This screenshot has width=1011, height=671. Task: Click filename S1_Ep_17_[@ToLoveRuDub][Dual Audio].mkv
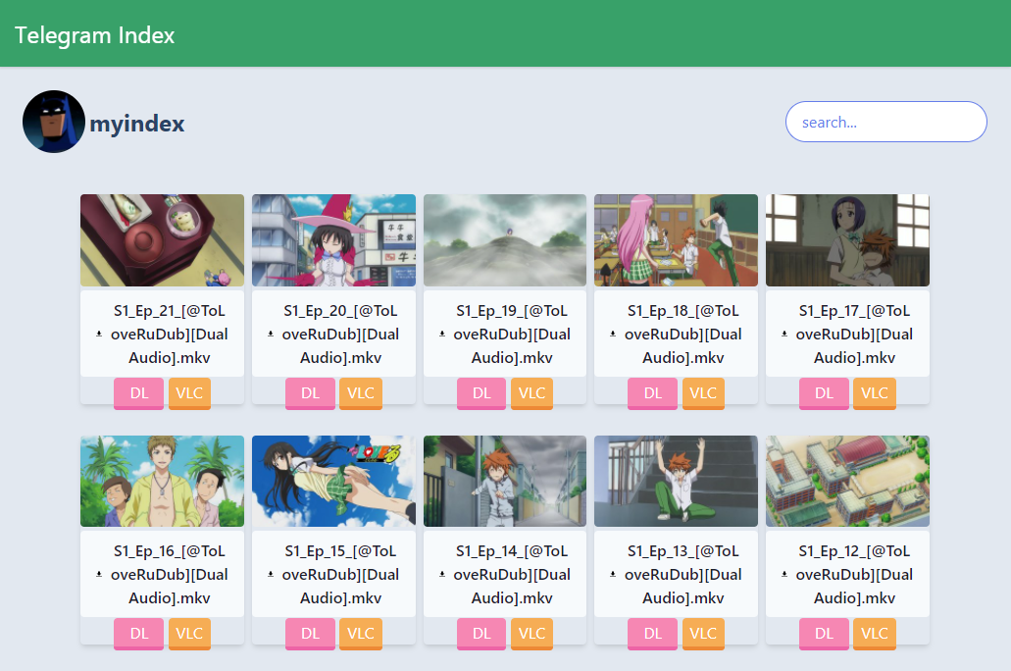(x=854, y=335)
